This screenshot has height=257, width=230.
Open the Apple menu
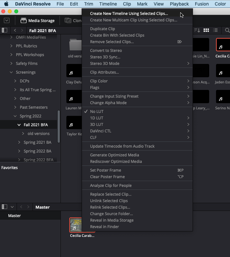tap(6, 4)
